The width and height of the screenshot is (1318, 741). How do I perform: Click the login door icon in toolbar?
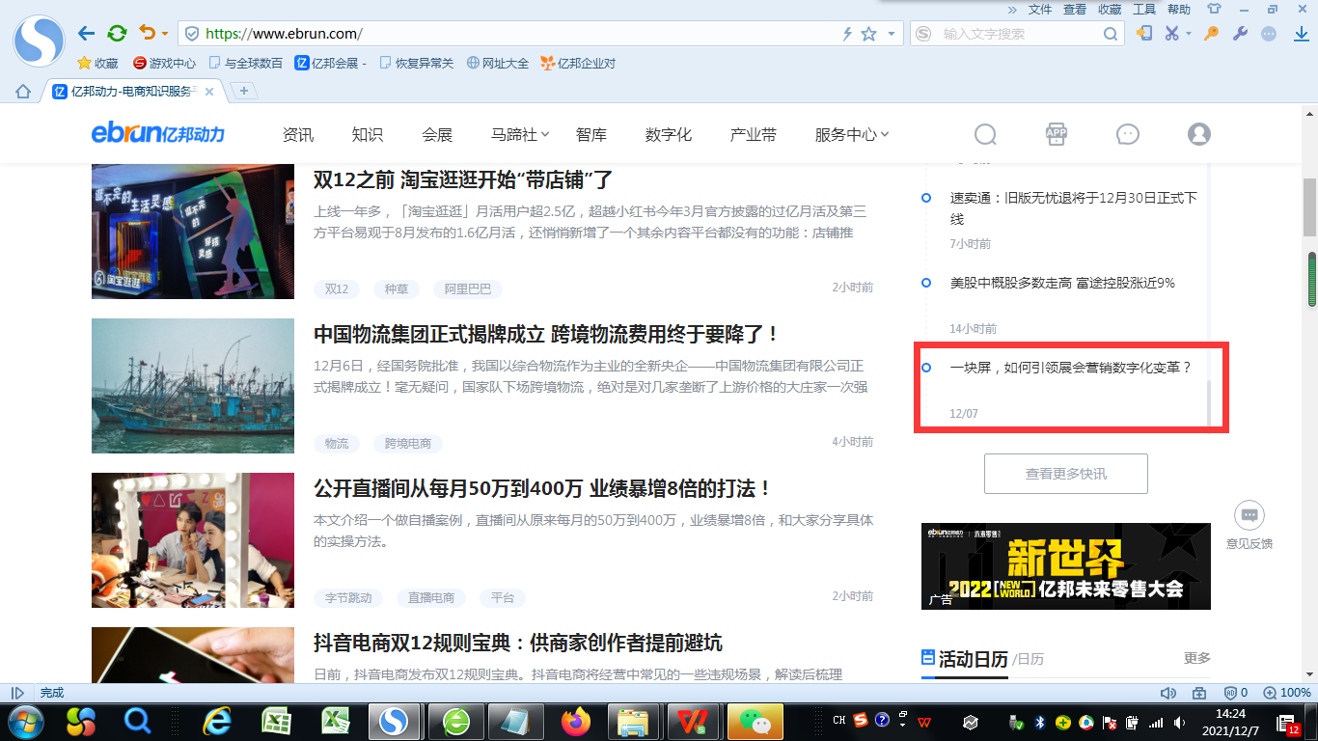pos(1144,34)
